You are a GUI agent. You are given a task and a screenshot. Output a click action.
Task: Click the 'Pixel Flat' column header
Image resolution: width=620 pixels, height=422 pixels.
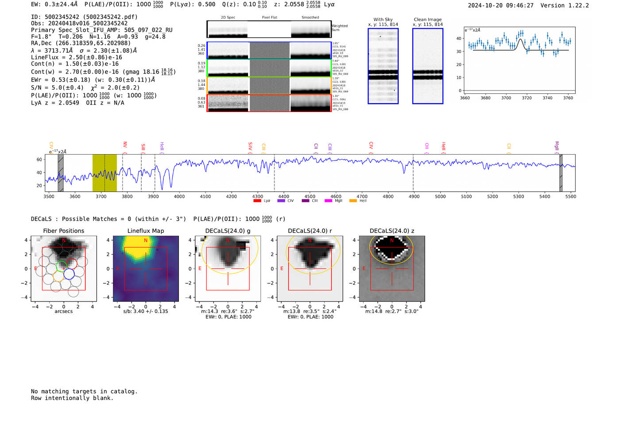click(x=269, y=18)
